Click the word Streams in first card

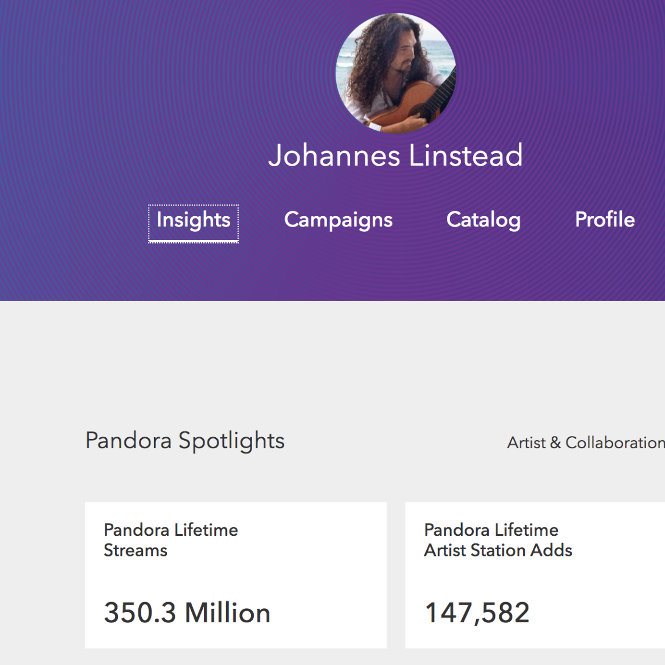coord(135,551)
